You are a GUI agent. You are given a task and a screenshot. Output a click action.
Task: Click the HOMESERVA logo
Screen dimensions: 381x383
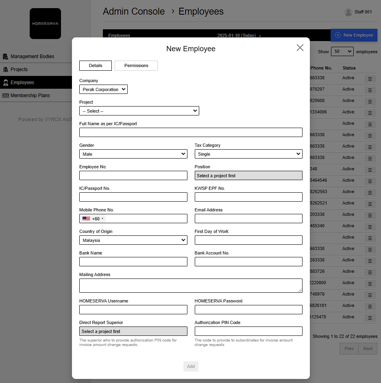point(45,24)
